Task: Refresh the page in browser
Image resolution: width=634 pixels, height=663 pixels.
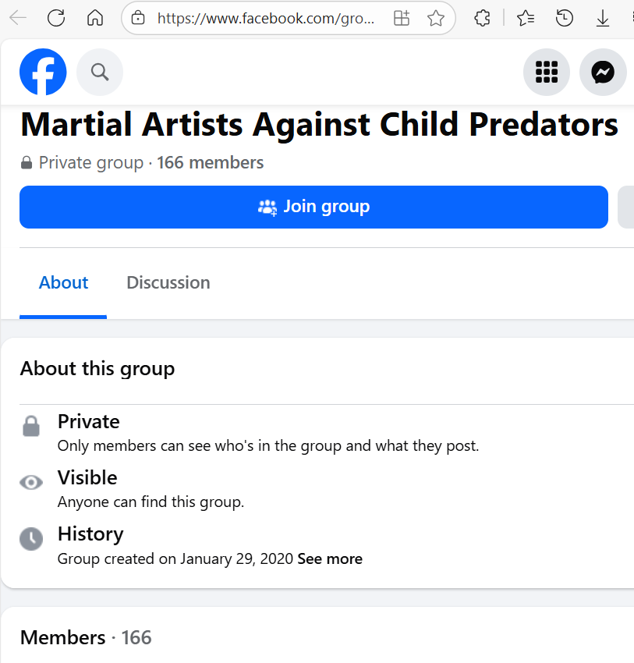Action: point(56,18)
